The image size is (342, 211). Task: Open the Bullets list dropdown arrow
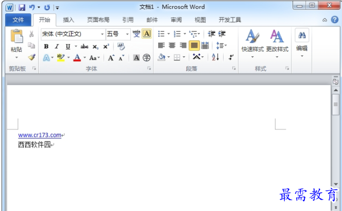click(x=168, y=34)
